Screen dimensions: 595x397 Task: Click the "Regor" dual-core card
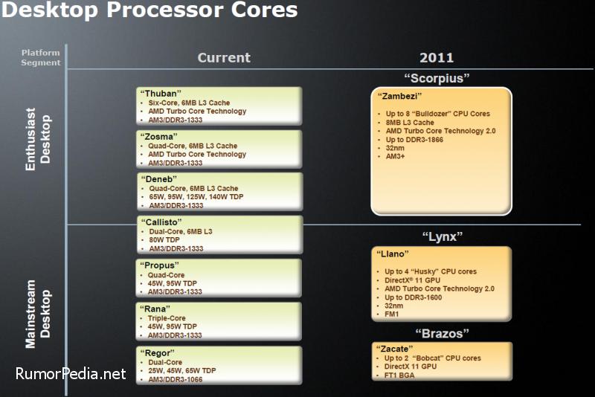219,366
